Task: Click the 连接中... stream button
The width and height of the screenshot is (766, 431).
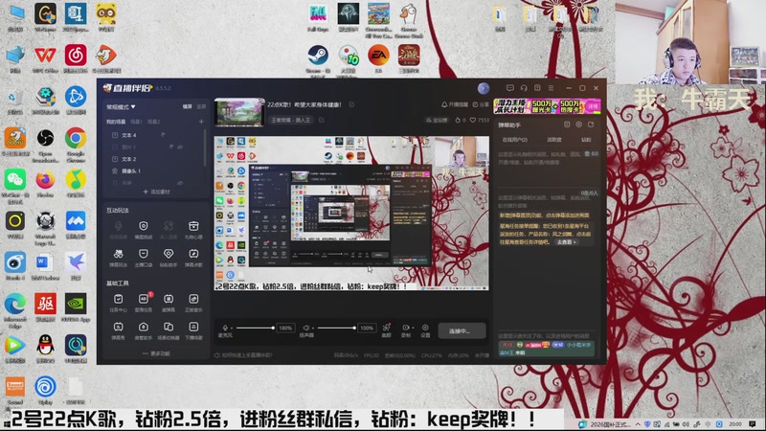Action: (x=462, y=330)
